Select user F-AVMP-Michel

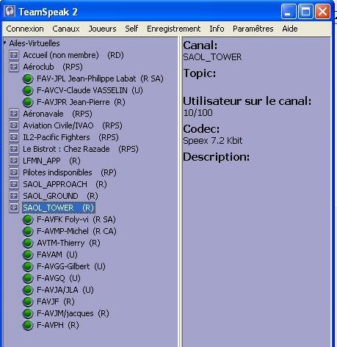point(76,231)
